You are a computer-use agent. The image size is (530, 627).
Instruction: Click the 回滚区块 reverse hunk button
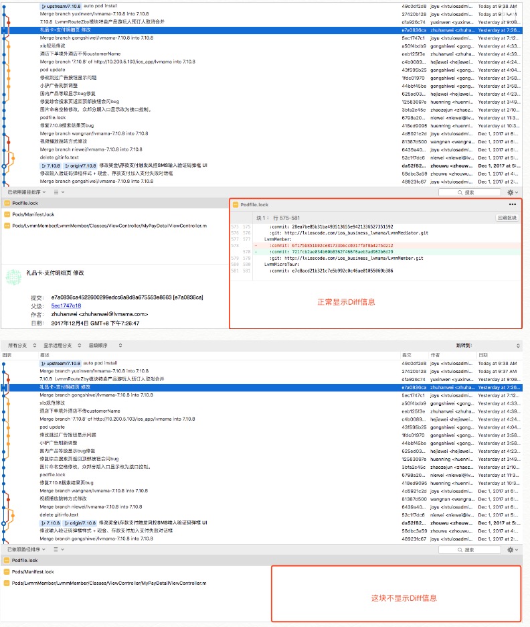coord(507,218)
